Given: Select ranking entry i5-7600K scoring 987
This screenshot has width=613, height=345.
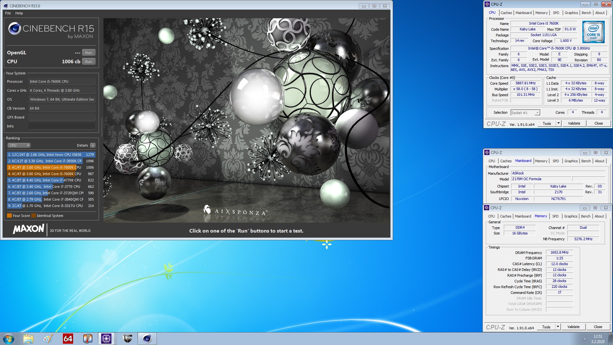Looking at the screenshot, I should tap(51, 174).
